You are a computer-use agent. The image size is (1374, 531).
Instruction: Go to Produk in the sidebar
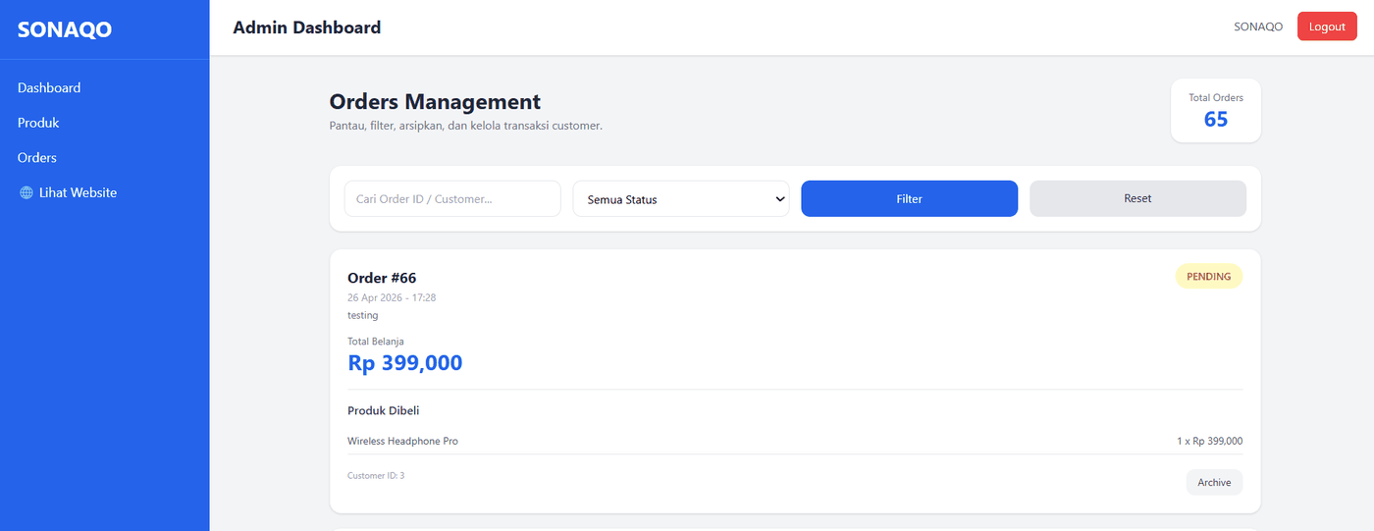[38, 123]
